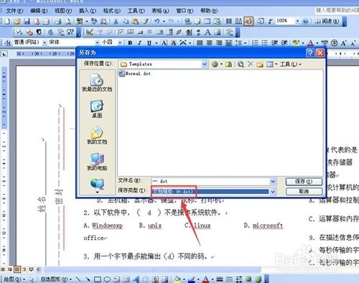Click the Create New Folder icon in dialog
The height and width of the screenshot is (283, 359).
(x=260, y=64)
